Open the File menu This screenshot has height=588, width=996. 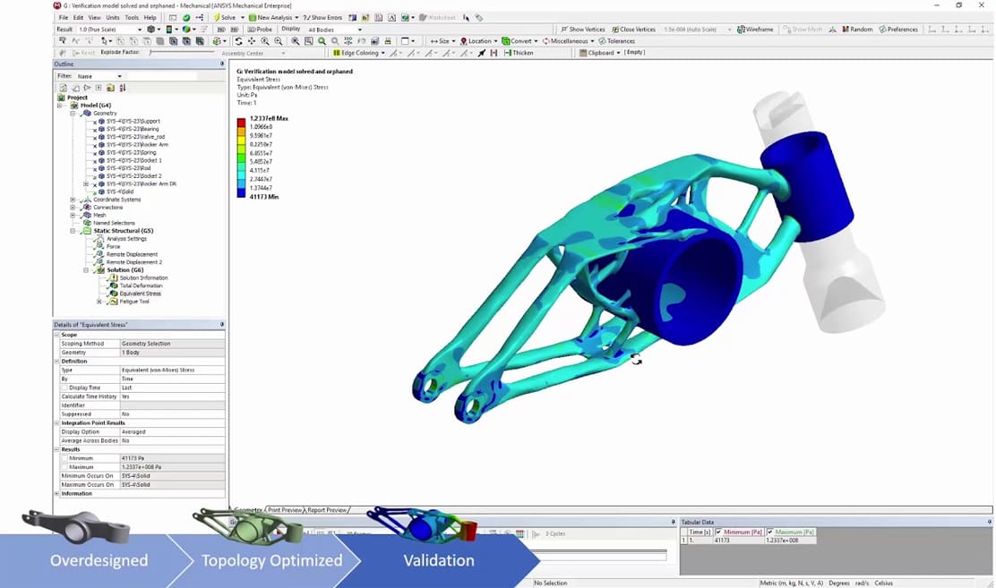tap(64, 18)
